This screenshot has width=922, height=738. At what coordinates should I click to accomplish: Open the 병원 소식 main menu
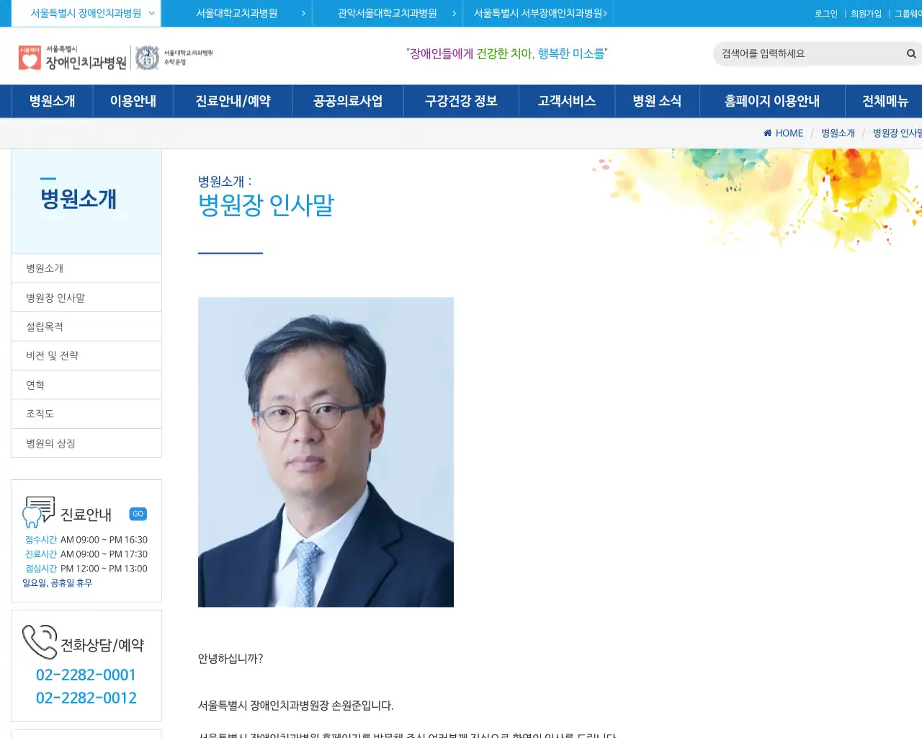657,101
